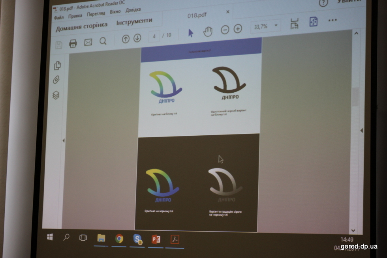Expand the left navigation pane arrow

point(64,140)
